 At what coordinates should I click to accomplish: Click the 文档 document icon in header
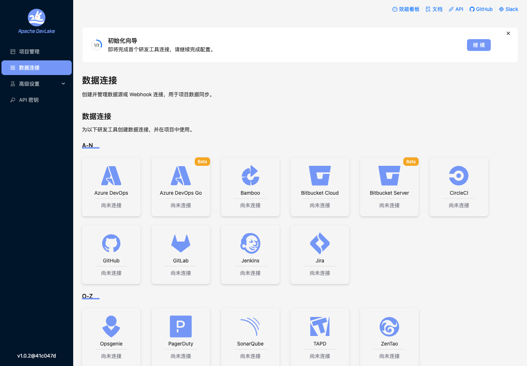coord(428,9)
